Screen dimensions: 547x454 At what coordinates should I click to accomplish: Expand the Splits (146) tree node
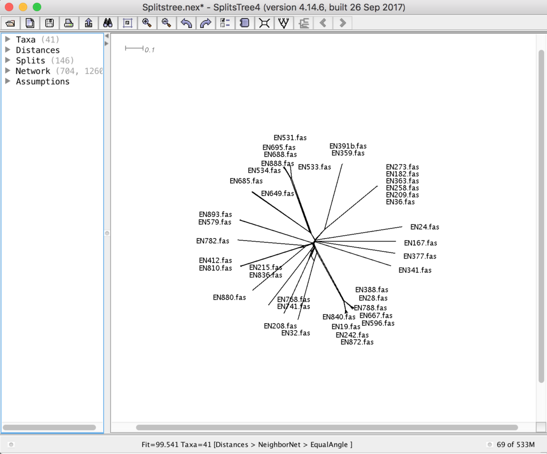coord(7,60)
